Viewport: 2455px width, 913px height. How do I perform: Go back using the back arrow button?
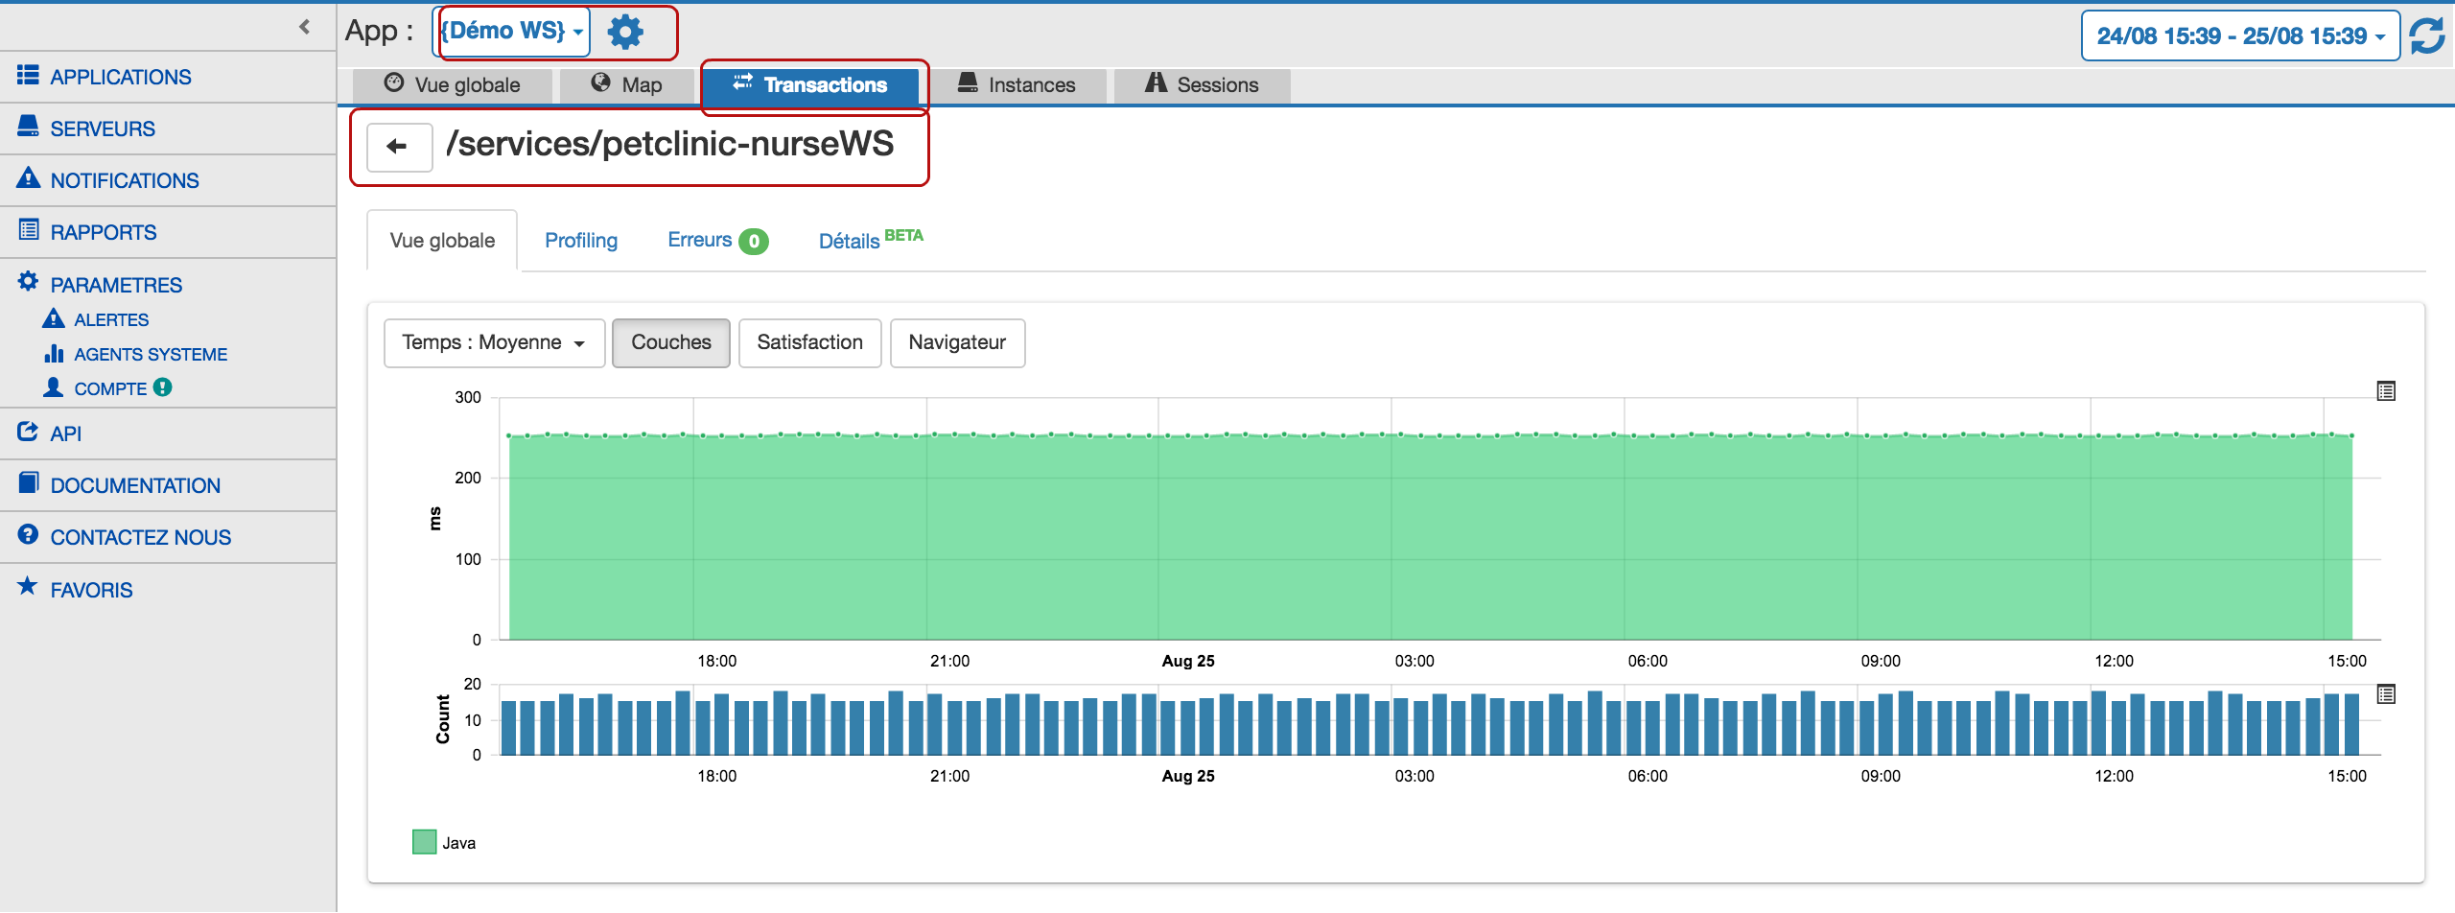399,146
